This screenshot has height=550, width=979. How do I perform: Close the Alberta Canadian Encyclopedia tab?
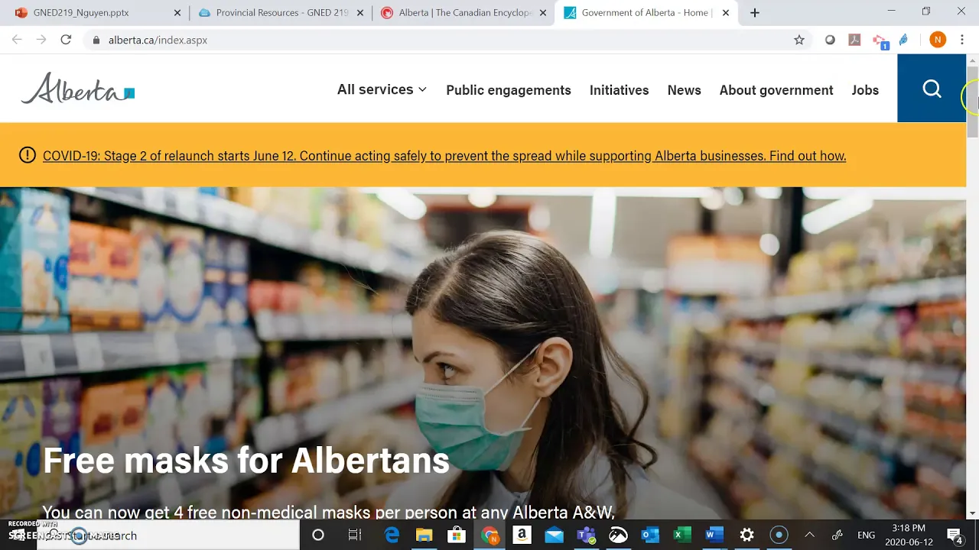coord(543,13)
